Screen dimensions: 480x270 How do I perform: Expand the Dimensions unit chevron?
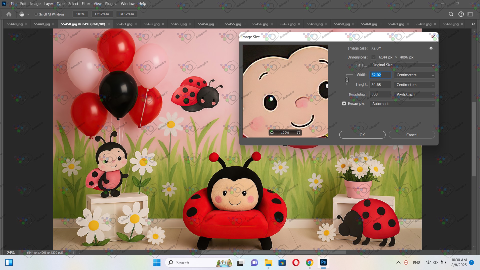tap(373, 57)
